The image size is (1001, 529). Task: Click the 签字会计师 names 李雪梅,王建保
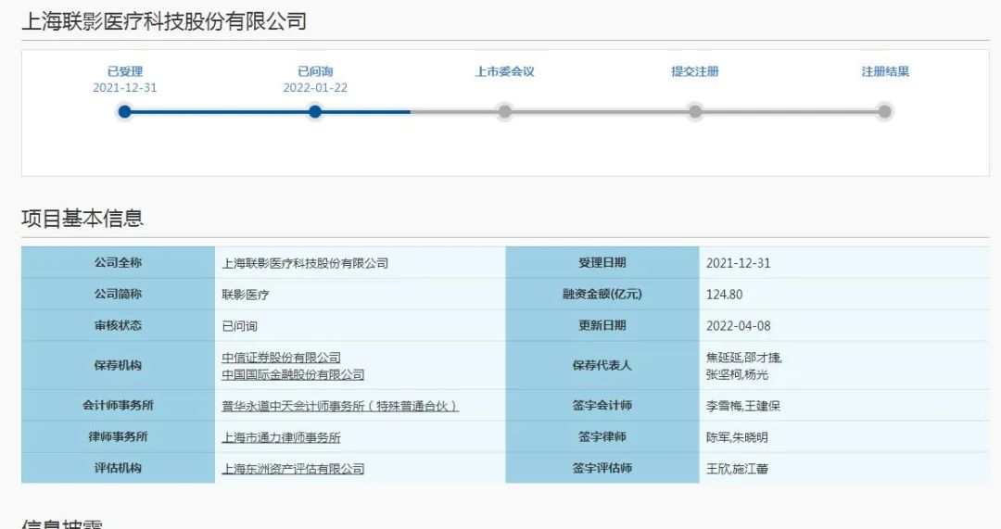743,406
